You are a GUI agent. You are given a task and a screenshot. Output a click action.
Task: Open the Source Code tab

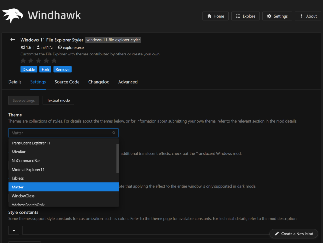pyautogui.click(x=67, y=82)
